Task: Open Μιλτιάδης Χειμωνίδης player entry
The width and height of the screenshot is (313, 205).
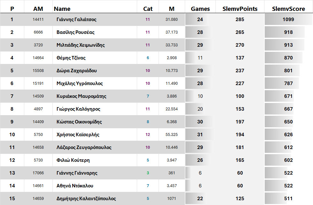Action: coord(81,45)
